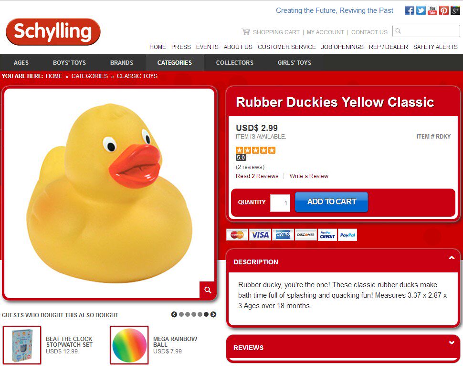463x371 pixels.
Task: Focus the Quantity input field
Action: point(280,203)
